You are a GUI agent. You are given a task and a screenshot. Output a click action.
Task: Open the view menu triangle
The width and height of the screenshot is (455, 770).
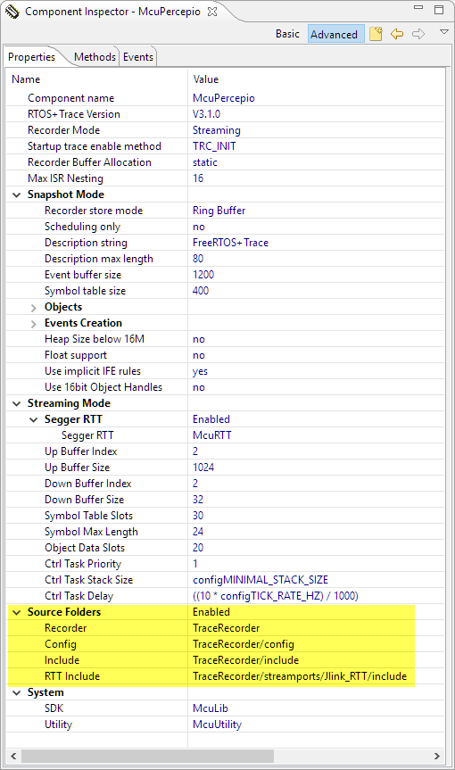coord(444,32)
